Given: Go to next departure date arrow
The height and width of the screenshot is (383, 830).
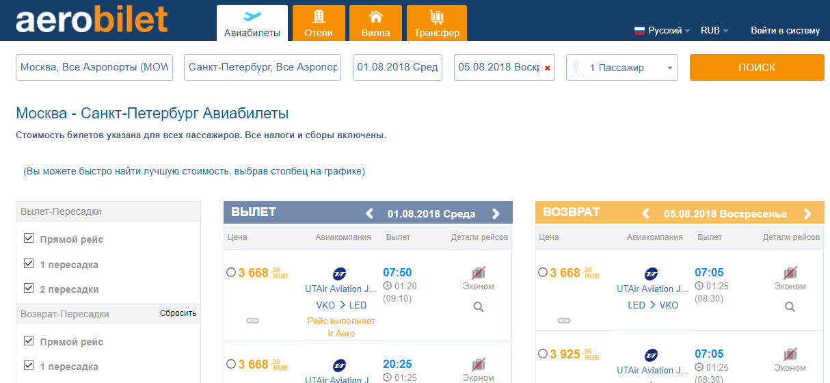Looking at the screenshot, I should point(496,213).
